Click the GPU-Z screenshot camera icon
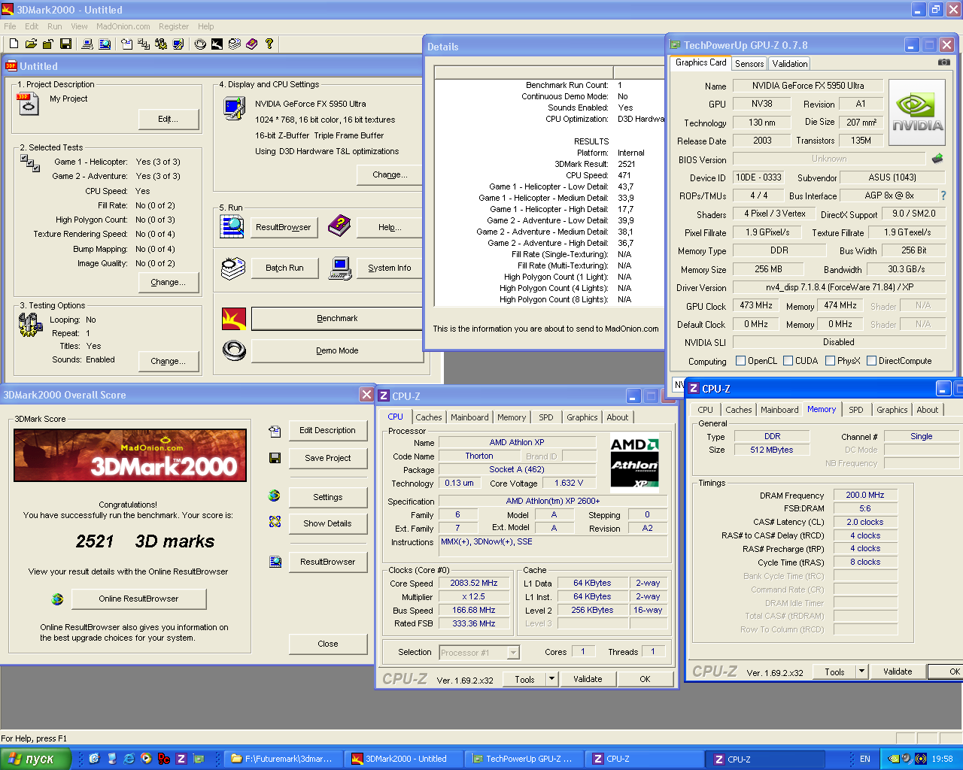This screenshot has height=770, width=963. [x=943, y=62]
